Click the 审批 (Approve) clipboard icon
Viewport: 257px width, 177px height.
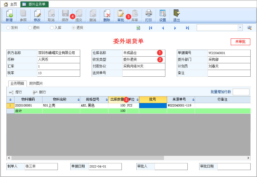click(x=121, y=13)
